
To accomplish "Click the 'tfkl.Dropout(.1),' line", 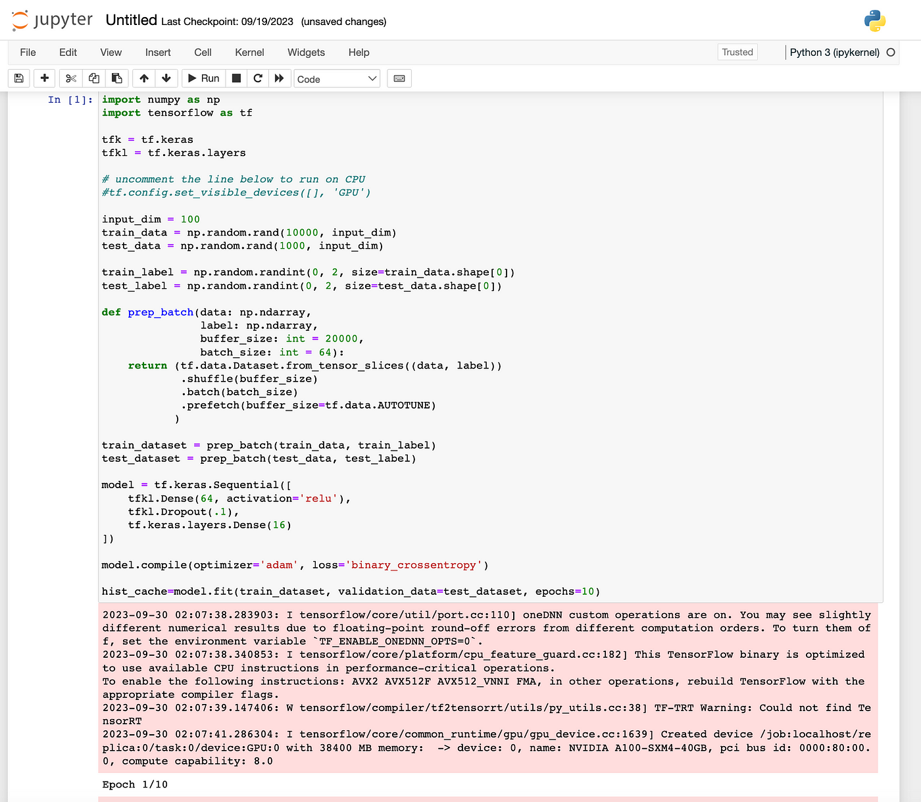I will (184, 512).
